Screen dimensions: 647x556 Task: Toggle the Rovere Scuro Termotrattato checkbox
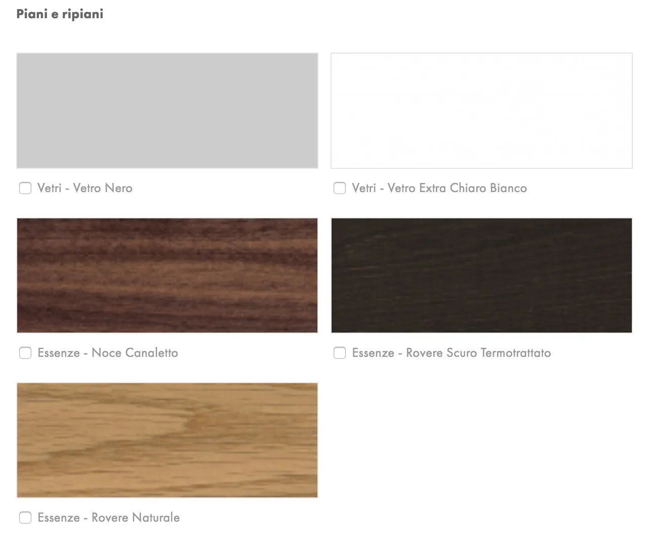point(340,353)
